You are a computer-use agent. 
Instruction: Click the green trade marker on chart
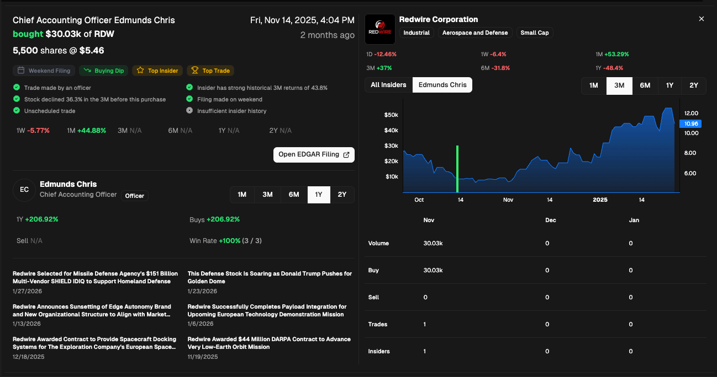coord(457,168)
